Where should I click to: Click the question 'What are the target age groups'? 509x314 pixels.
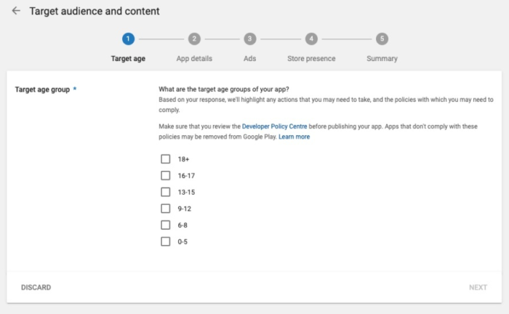[x=224, y=89]
